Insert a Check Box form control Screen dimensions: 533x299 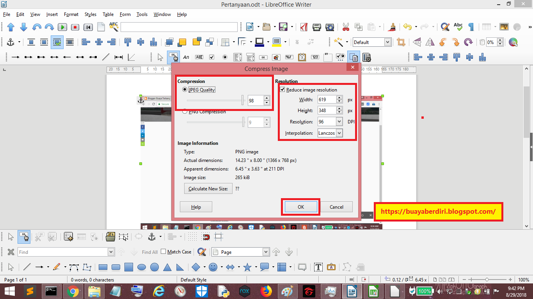(x=211, y=57)
